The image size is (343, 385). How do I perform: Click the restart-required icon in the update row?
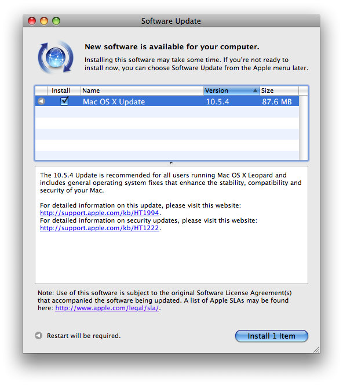pyautogui.click(x=42, y=101)
